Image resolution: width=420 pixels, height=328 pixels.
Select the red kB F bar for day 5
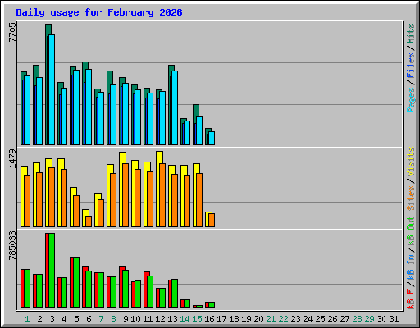point(71,283)
